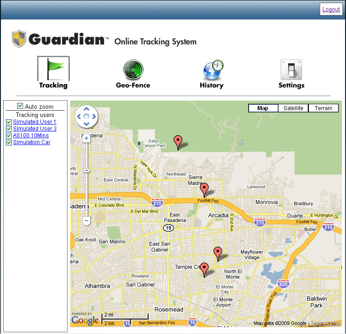Click the Google logo on map
346x334 pixels.
85,320
